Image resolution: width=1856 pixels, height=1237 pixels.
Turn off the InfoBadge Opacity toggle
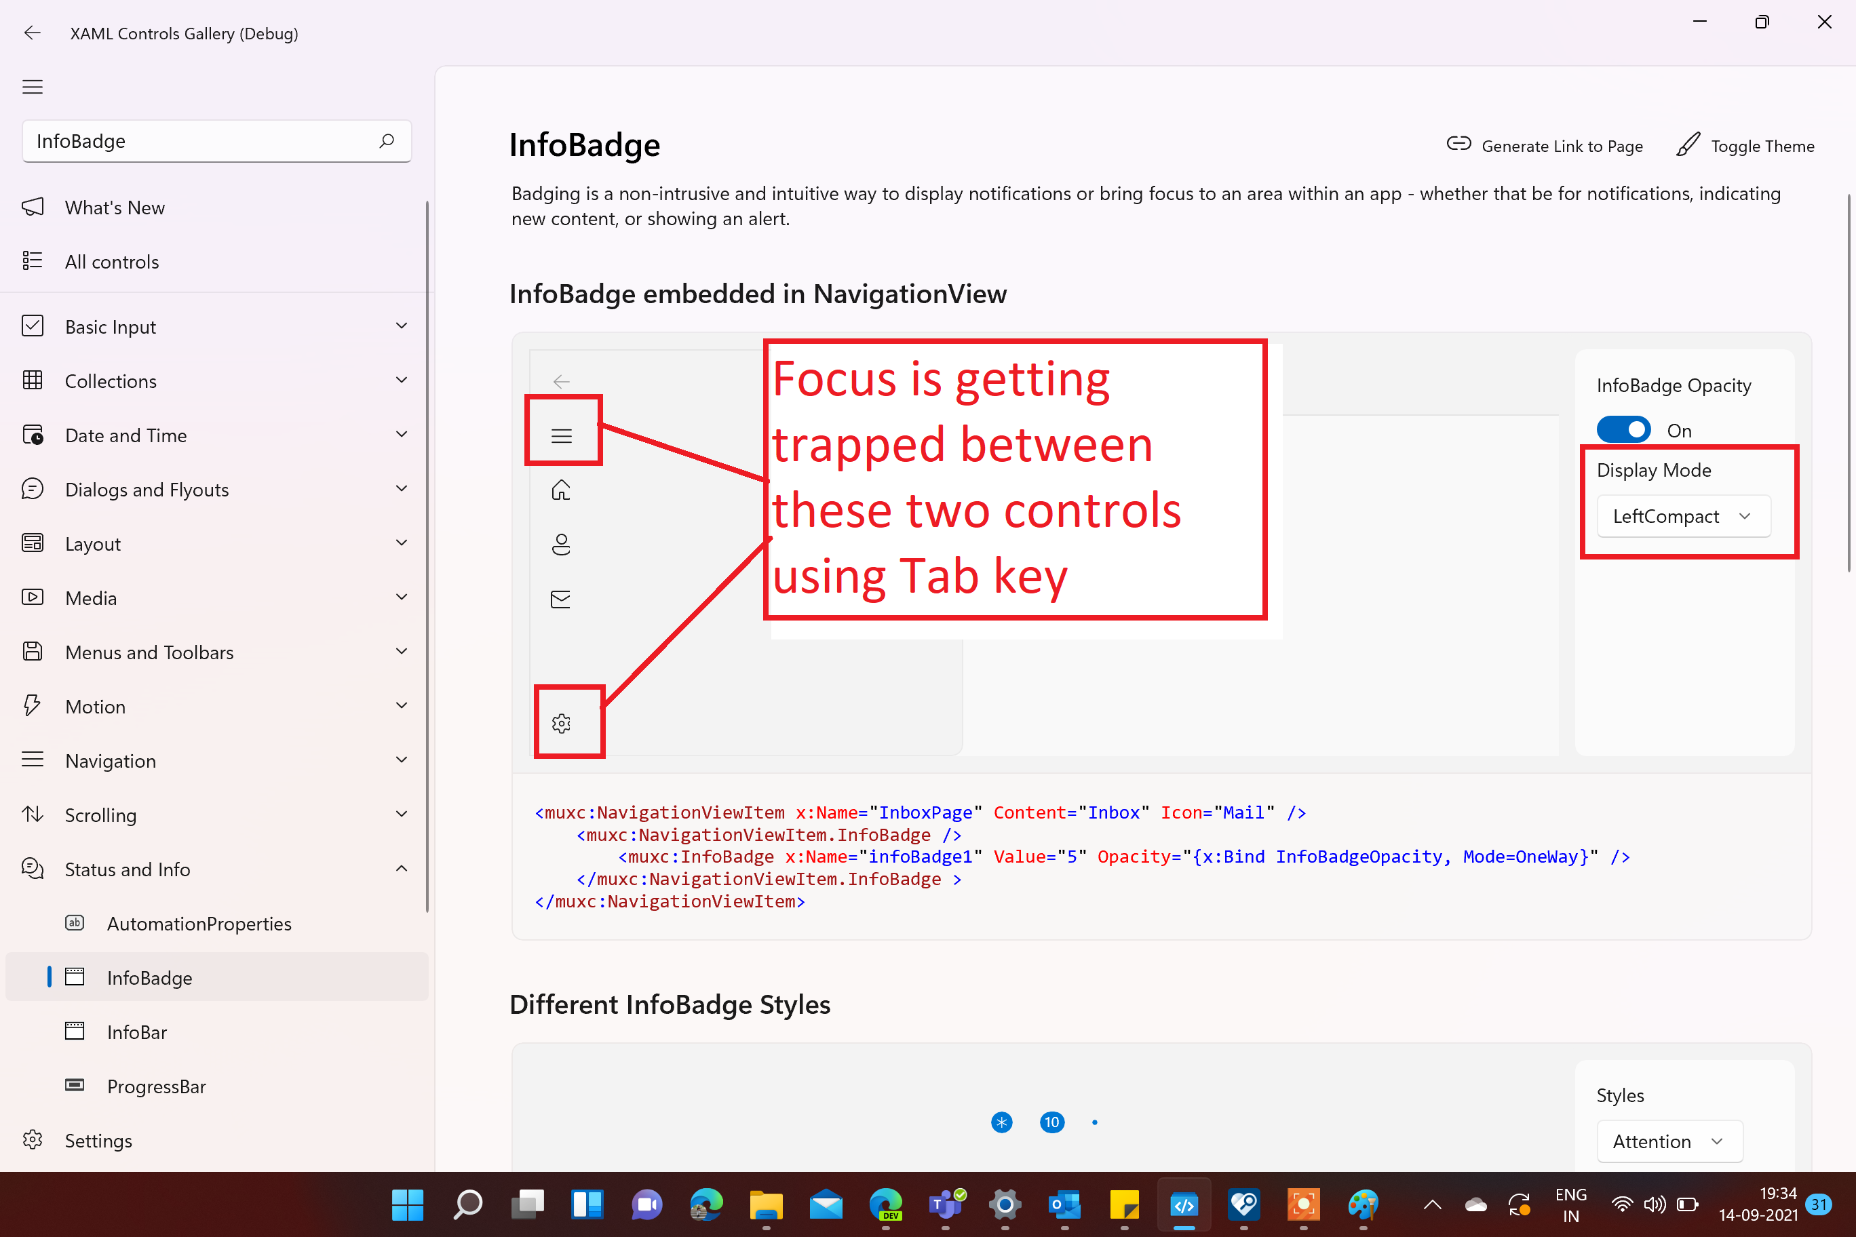point(1623,429)
